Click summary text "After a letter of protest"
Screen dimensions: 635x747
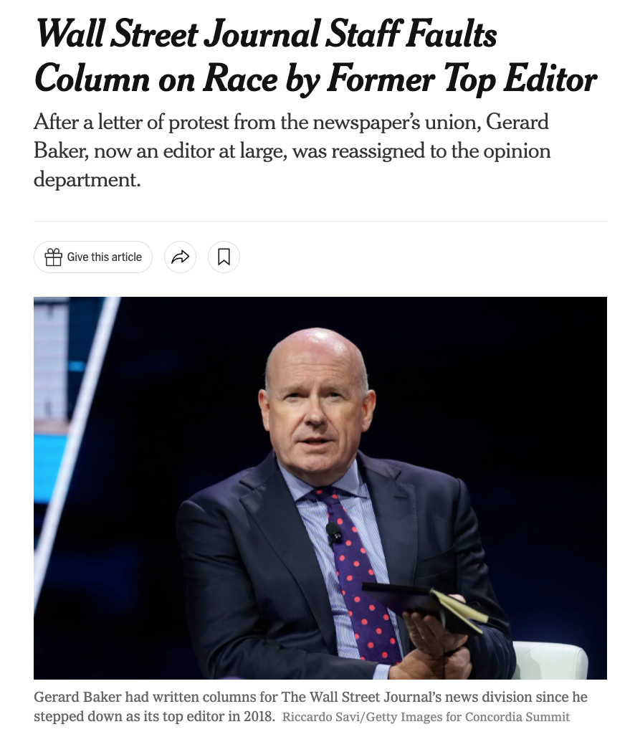point(133,123)
